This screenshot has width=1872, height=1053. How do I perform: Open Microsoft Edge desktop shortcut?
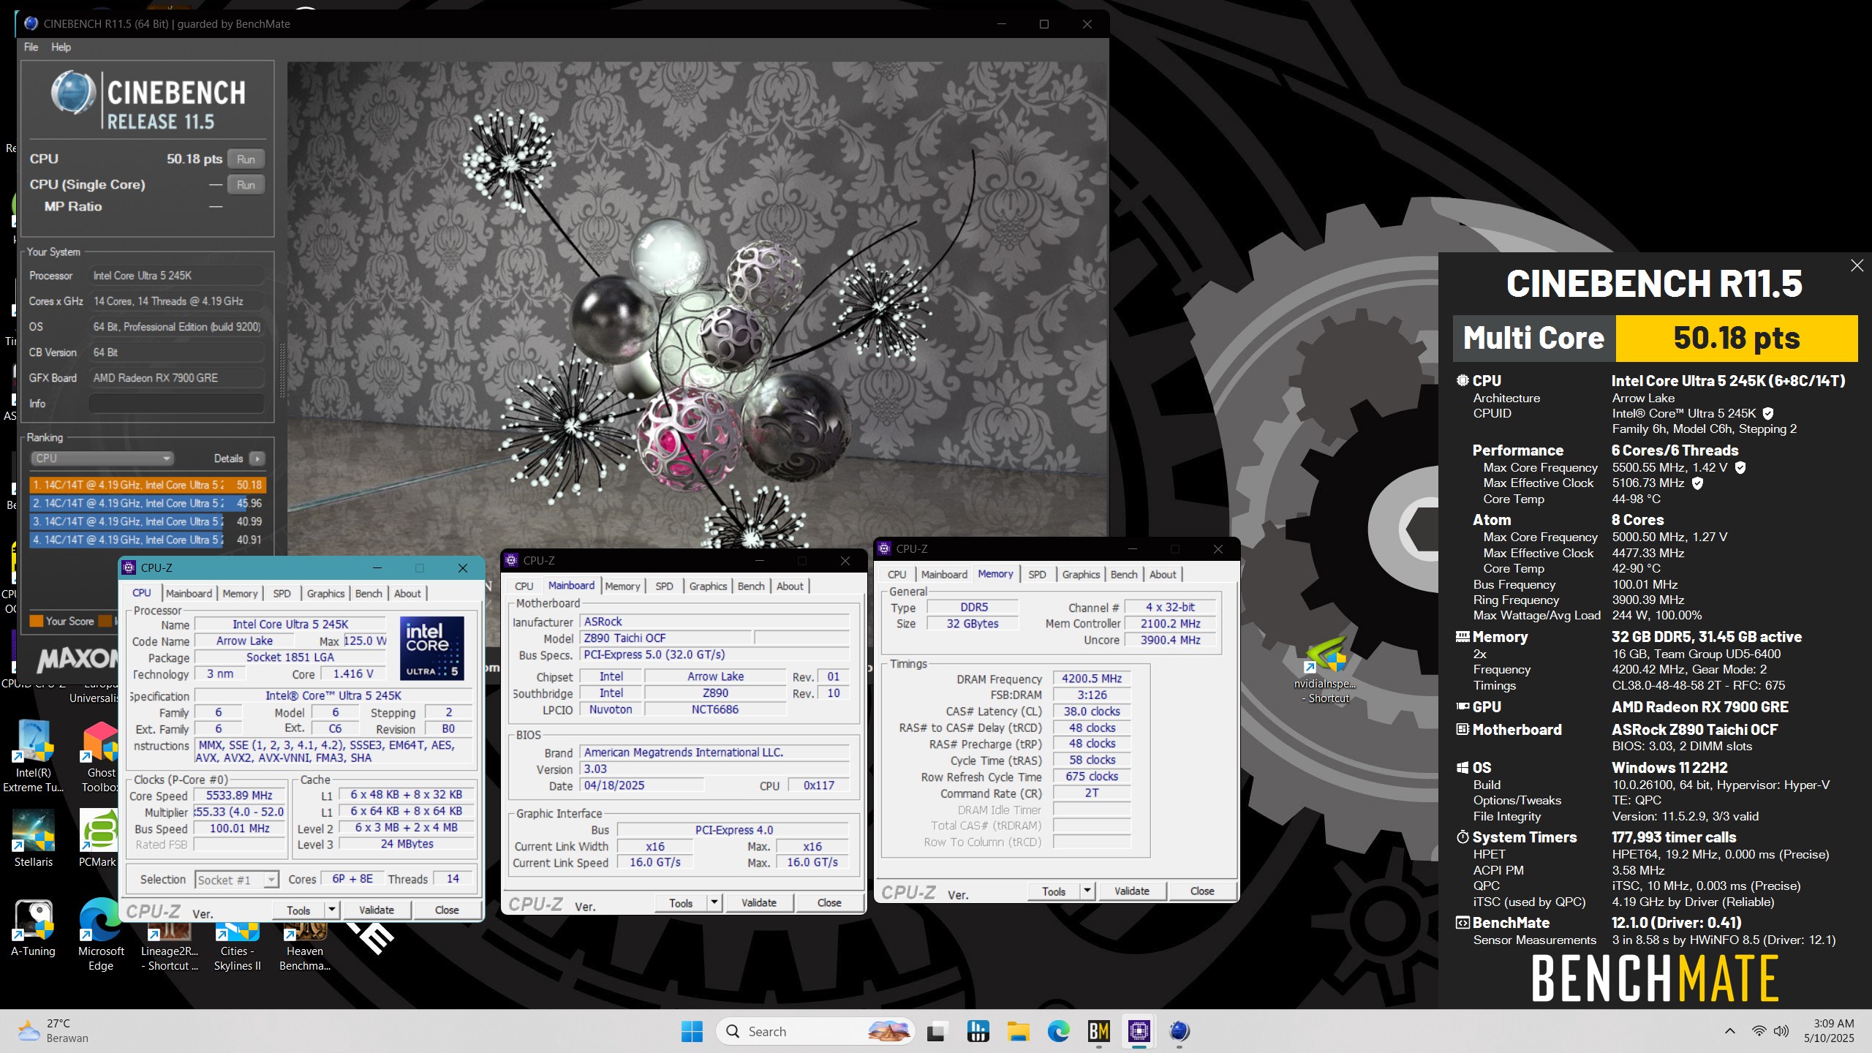pos(101,935)
